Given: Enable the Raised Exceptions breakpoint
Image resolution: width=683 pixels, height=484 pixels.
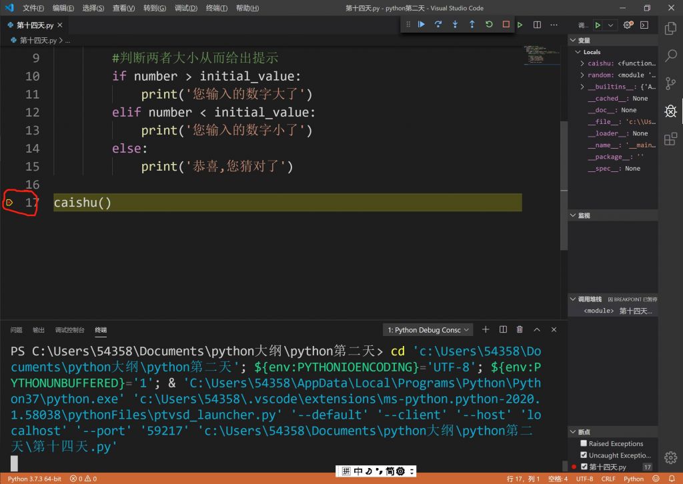Looking at the screenshot, I should (x=584, y=443).
